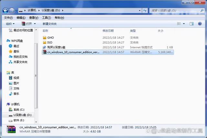The height and width of the screenshot is (138, 207).
Task: Select U深度U盘 (D:) breadcrumb in address bar
Action: 51,10
